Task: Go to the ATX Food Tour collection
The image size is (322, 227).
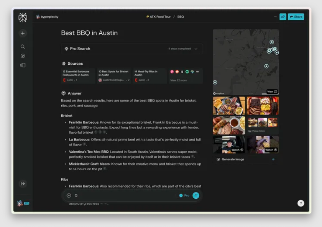Action: (158, 17)
